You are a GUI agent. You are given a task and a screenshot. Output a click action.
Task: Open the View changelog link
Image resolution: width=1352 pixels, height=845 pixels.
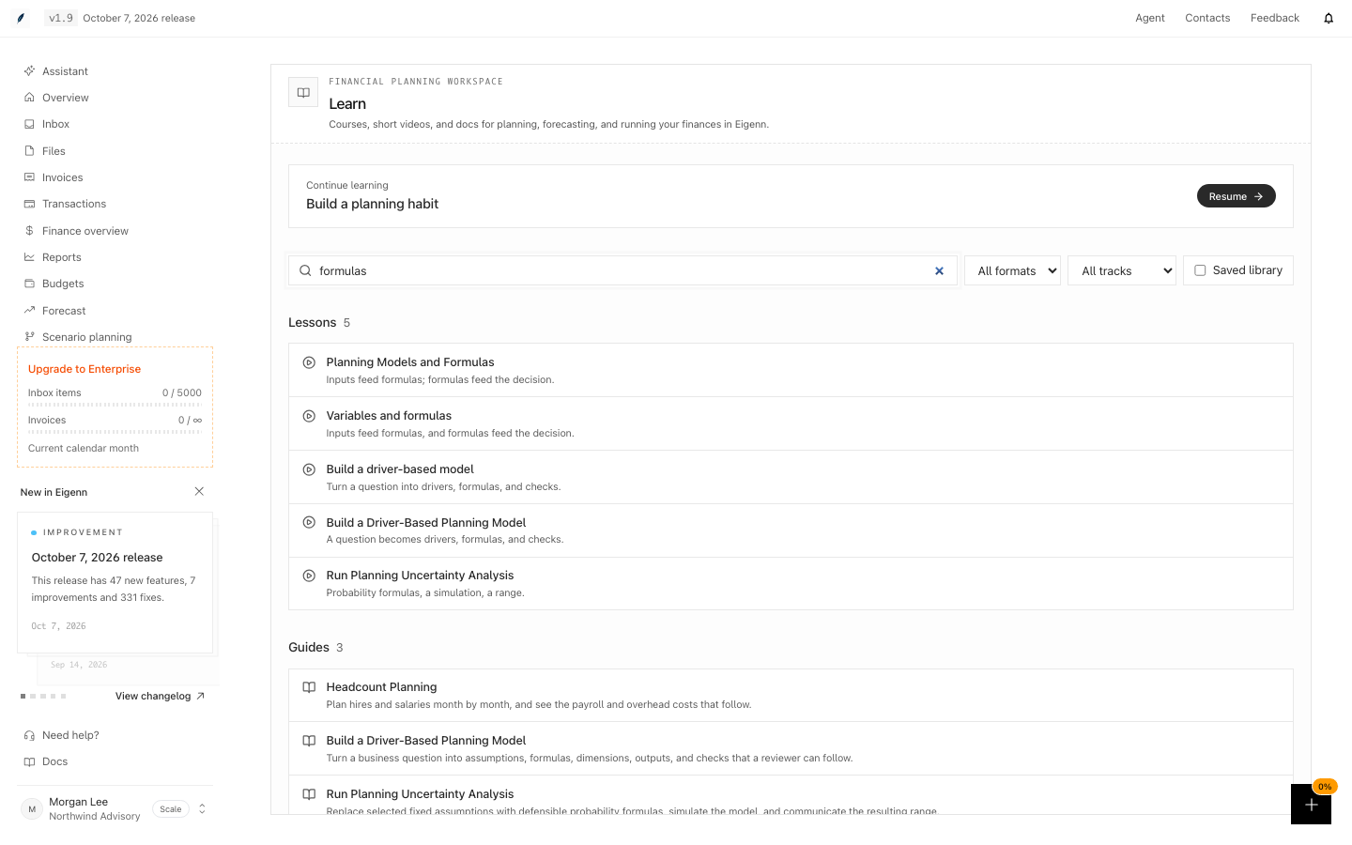click(160, 697)
